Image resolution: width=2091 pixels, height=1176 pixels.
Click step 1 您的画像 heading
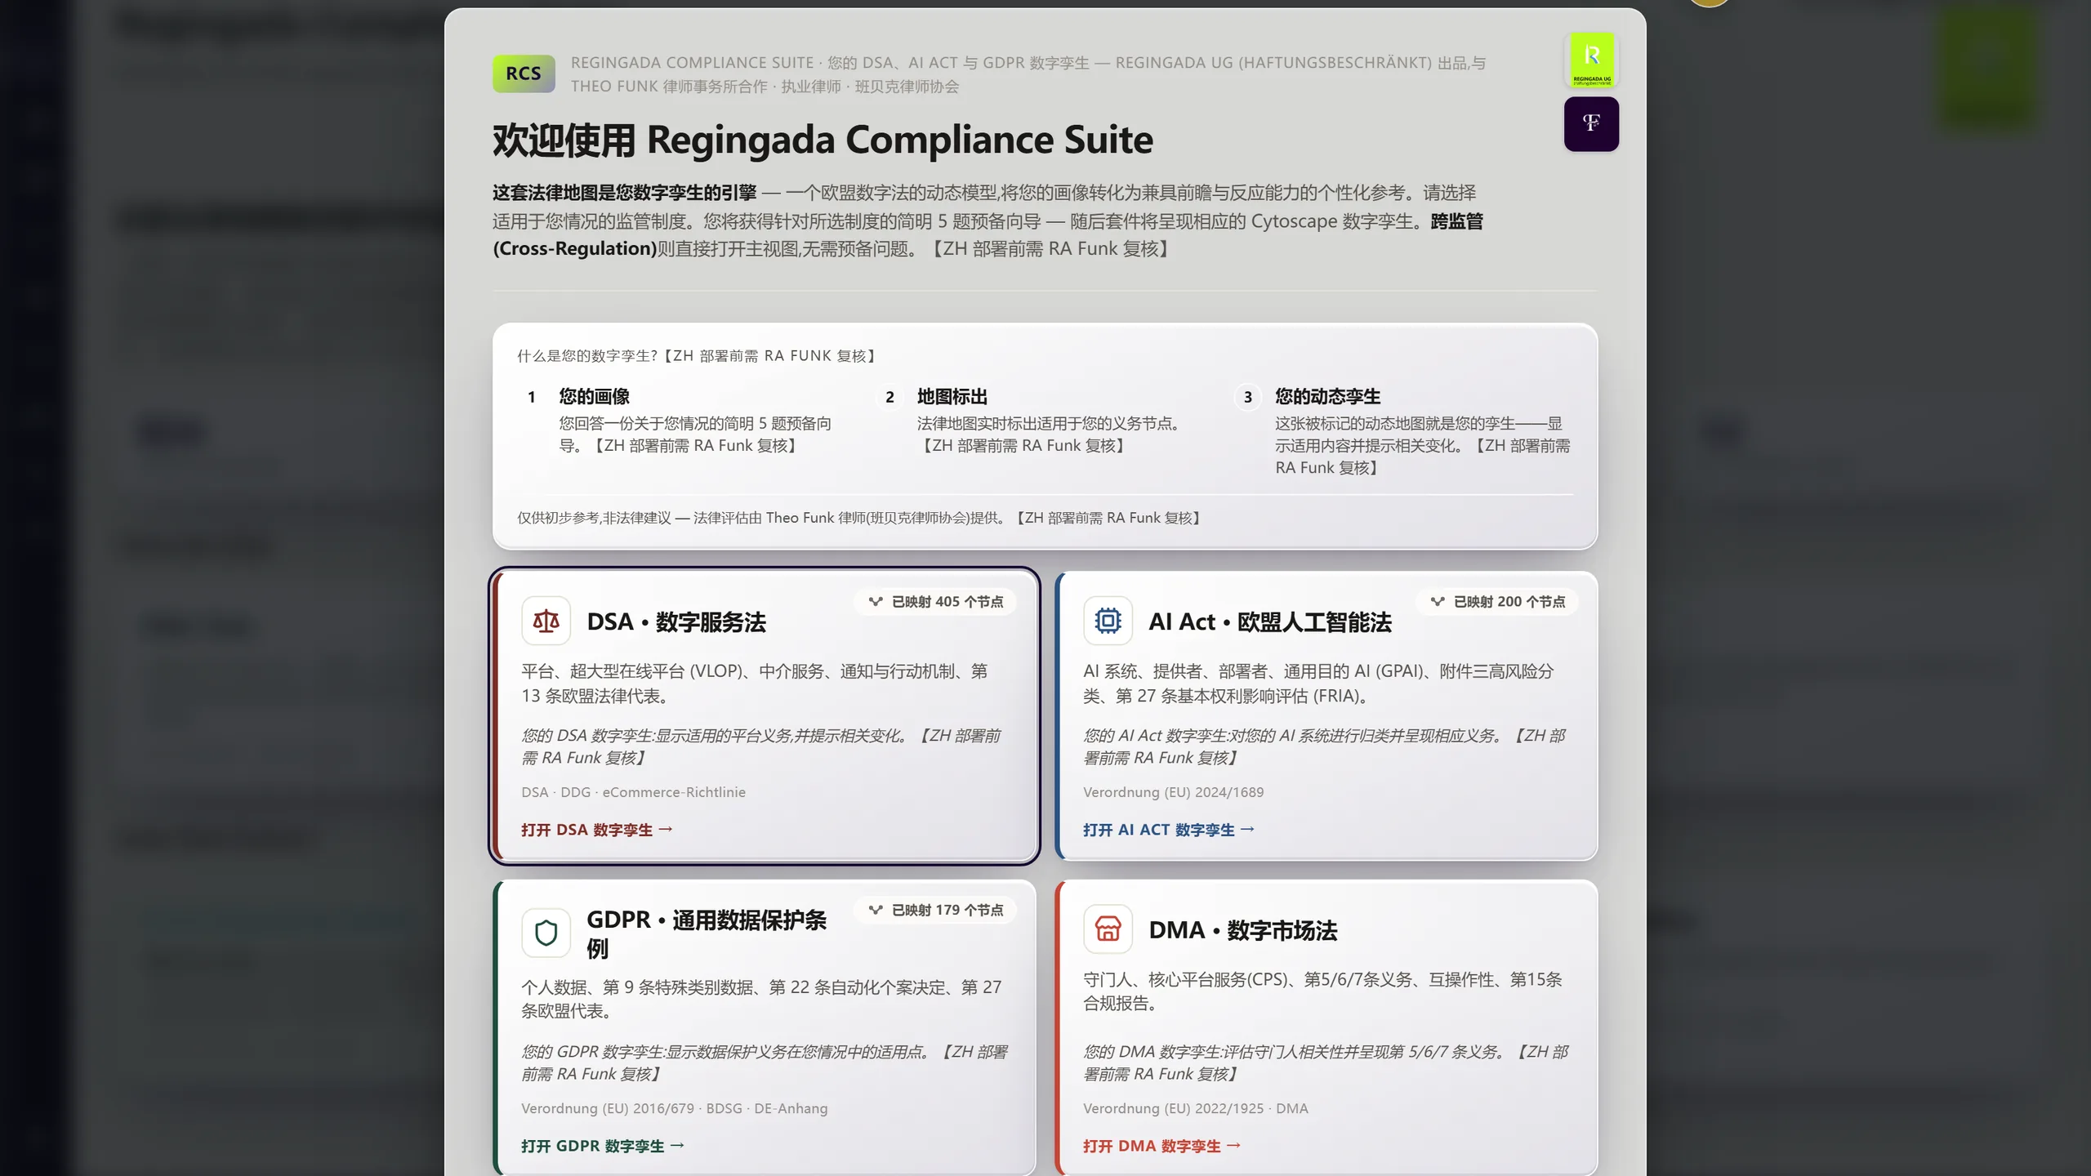[x=594, y=397]
